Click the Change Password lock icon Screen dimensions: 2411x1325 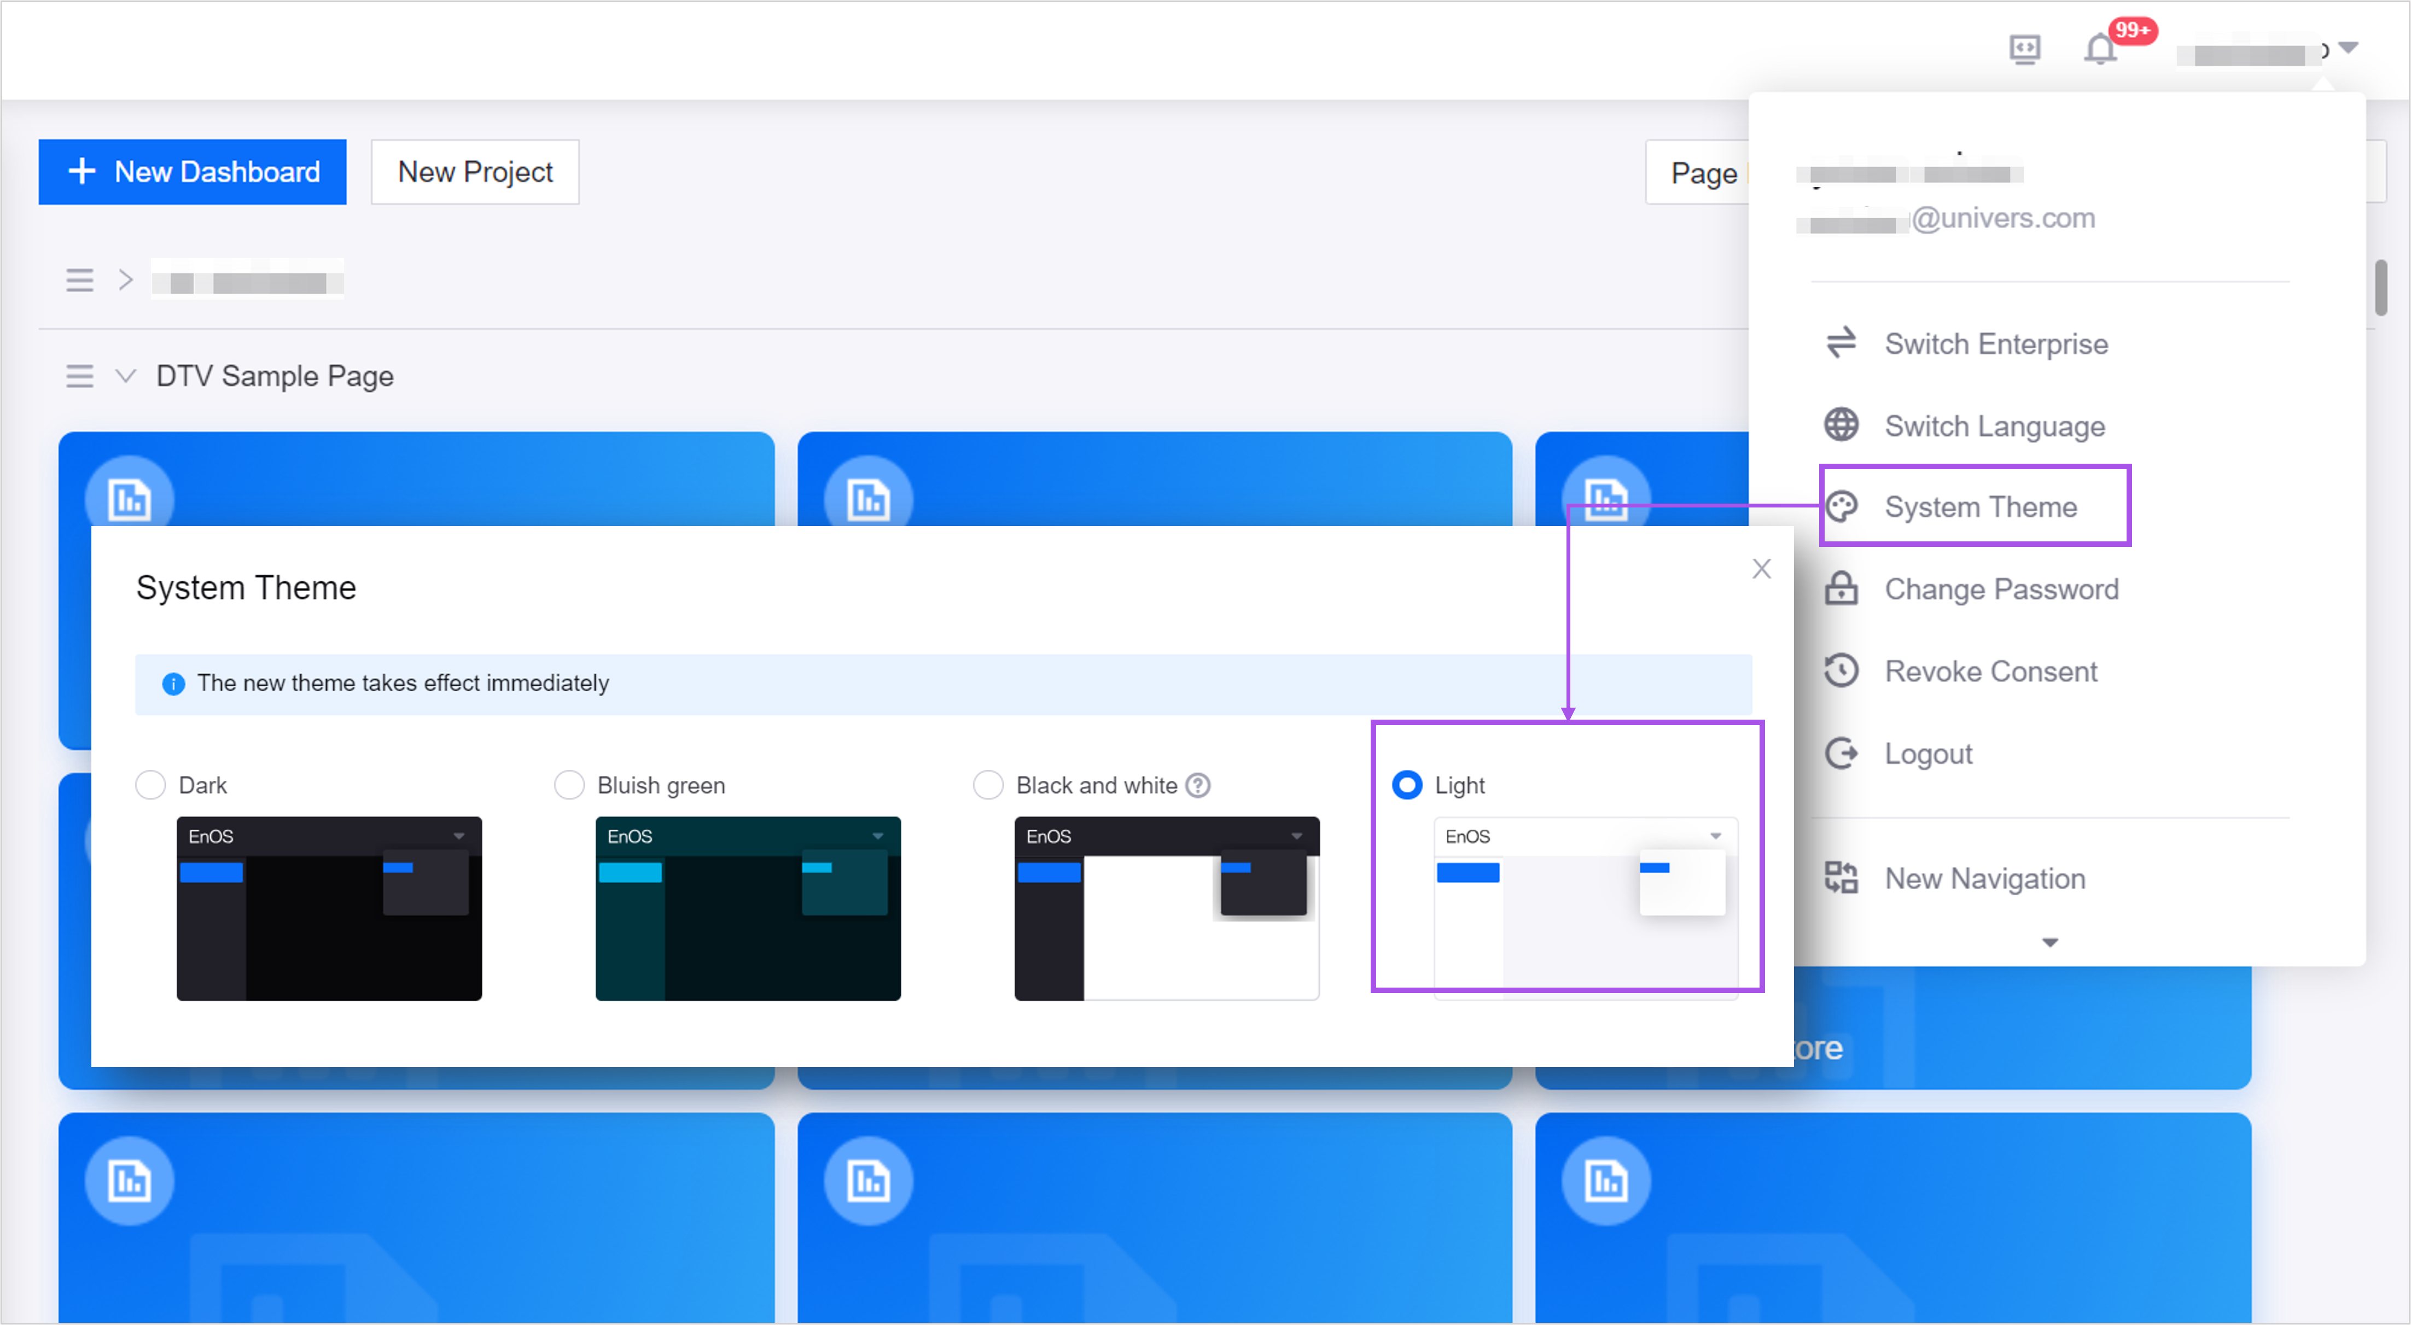[1841, 588]
